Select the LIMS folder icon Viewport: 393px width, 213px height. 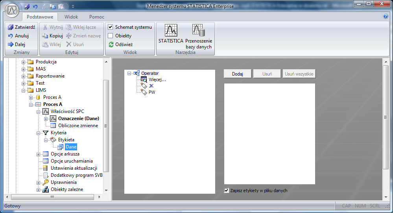point(31,90)
